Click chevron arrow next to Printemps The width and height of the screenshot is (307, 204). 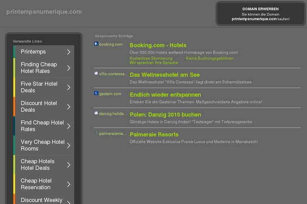pyautogui.click(x=69, y=52)
